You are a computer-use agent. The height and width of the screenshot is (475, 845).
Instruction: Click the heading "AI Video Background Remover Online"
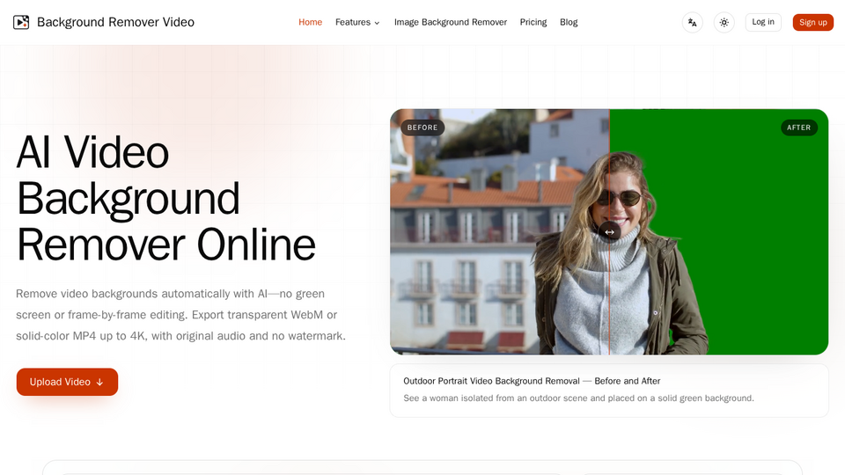pyautogui.click(x=166, y=198)
